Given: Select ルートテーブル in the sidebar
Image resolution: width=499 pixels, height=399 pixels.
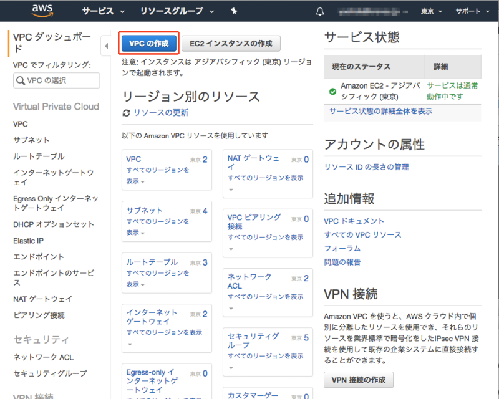Looking at the screenshot, I should pos(39,156).
